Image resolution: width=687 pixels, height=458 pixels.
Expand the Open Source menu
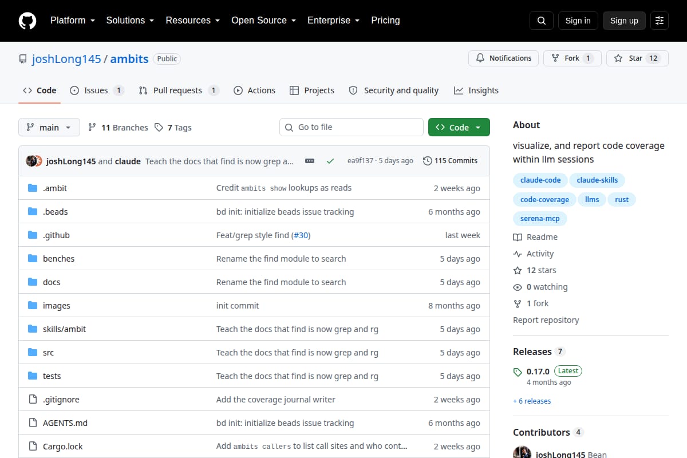coord(264,21)
